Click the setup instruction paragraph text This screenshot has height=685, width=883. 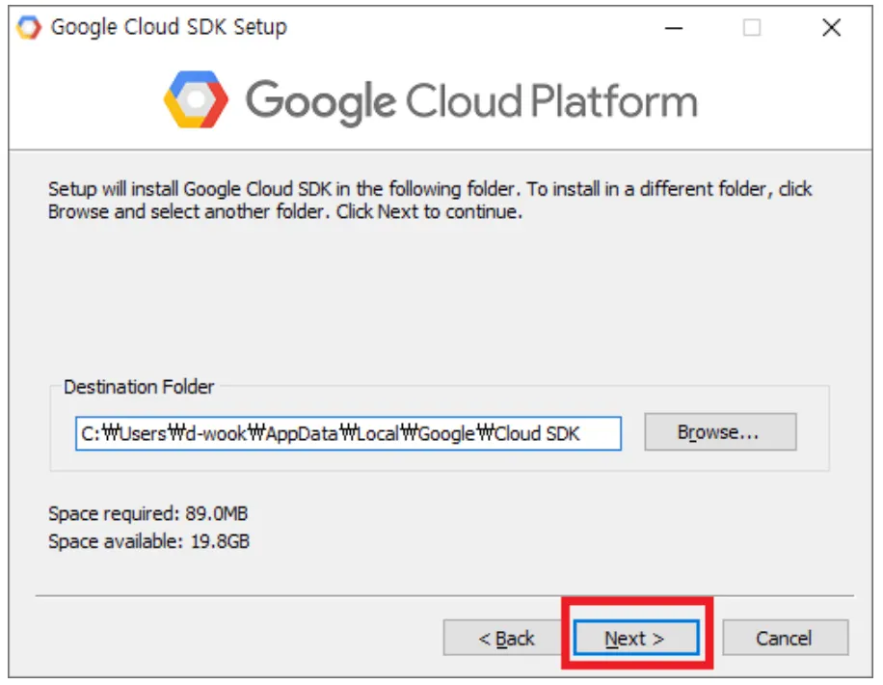click(x=429, y=200)
